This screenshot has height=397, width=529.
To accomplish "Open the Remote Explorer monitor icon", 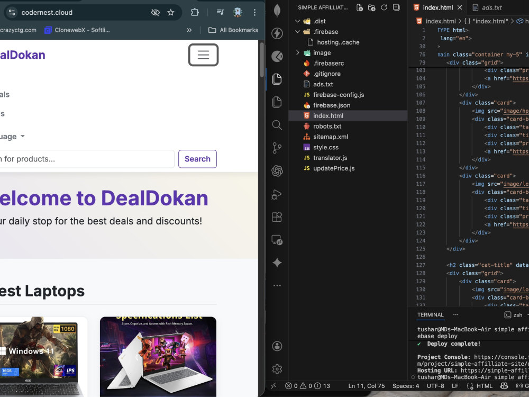I will tap(277, 240).
